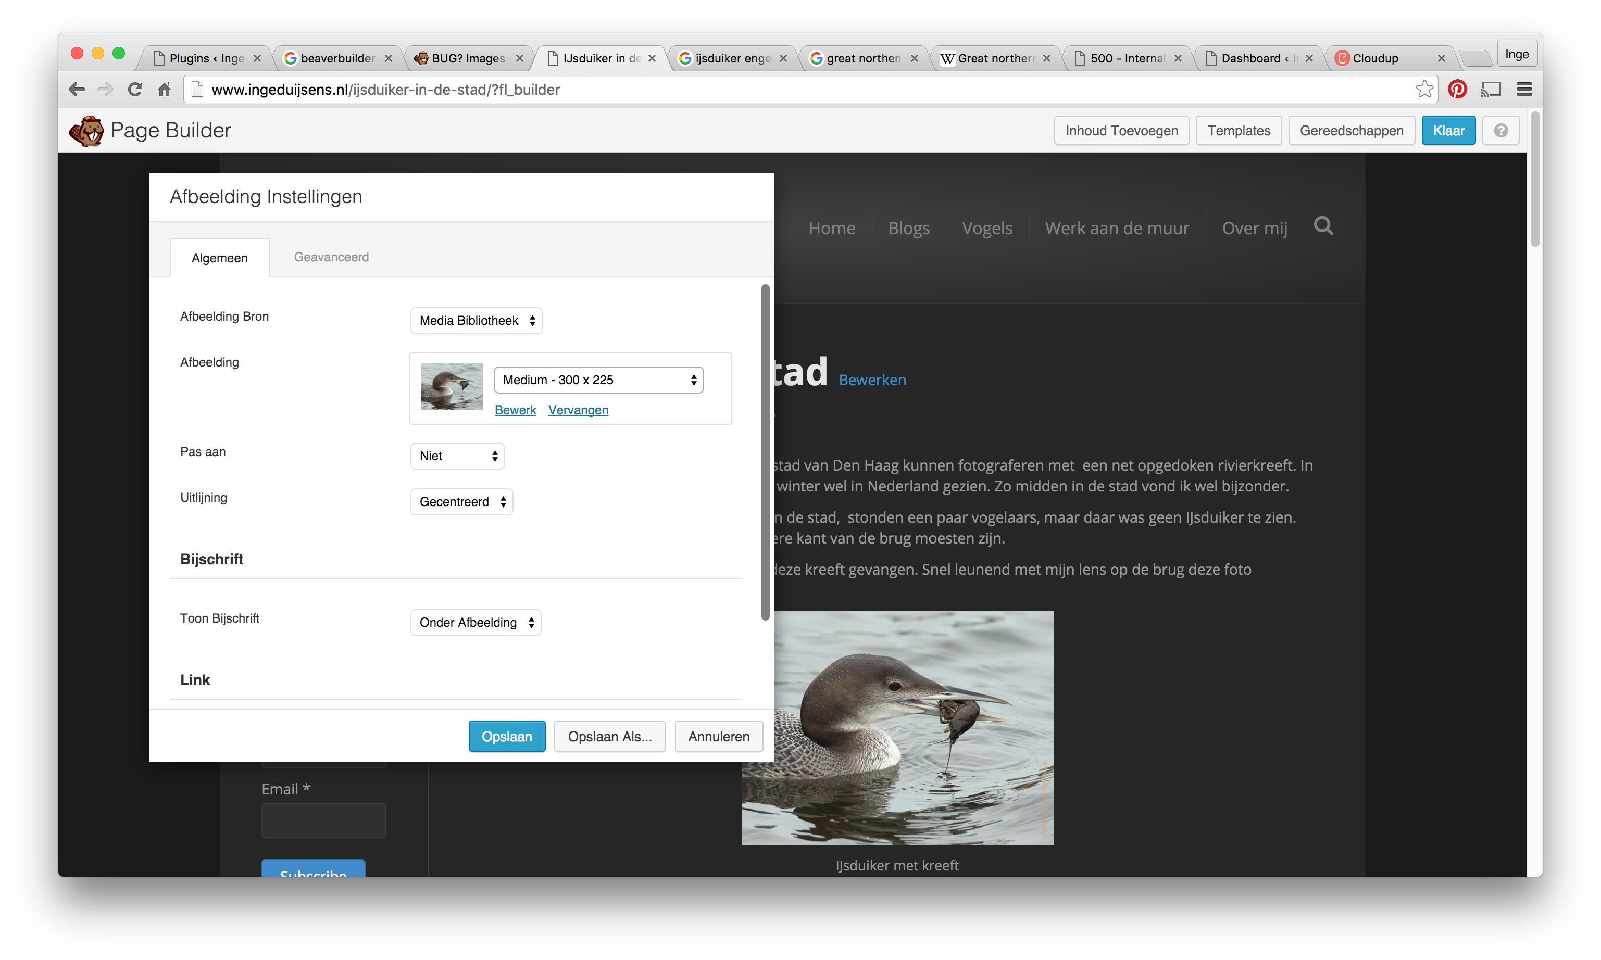This screenshot has height=960, width=1601.
Task: Click Over mij in site navigation
Action: pos(1254,228)
